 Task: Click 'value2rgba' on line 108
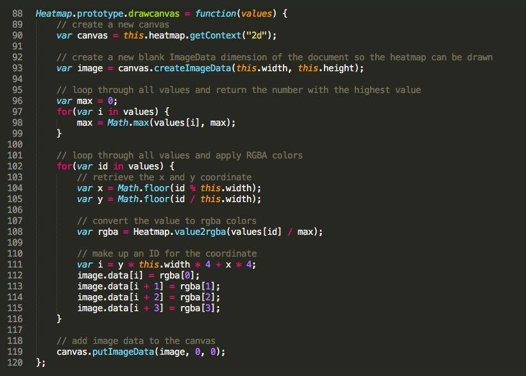click(x=200, y=232)
